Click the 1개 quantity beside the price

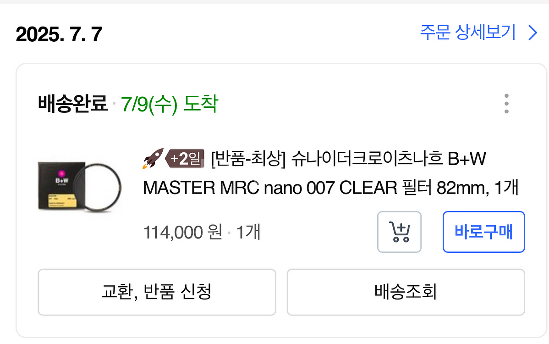(248, 232)
